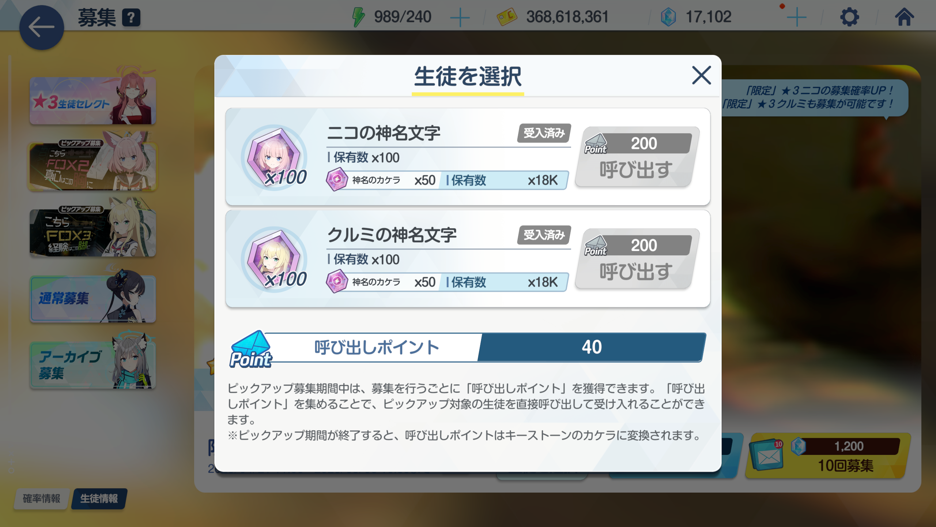
Task: Open settings gear icon
Action: (x=849, y=17)
